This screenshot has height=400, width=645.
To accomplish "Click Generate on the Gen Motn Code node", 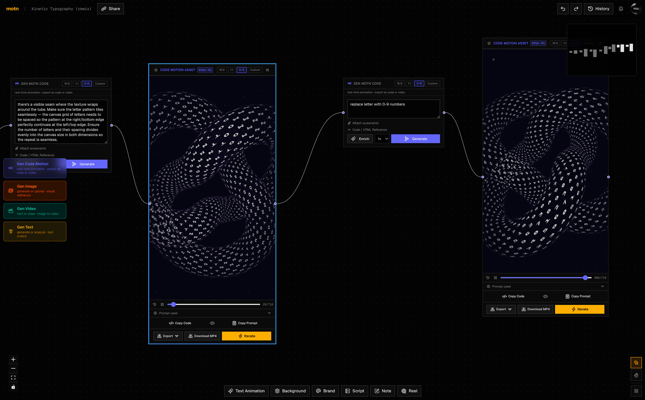I will pyautogui.click(x=415, y=138).
